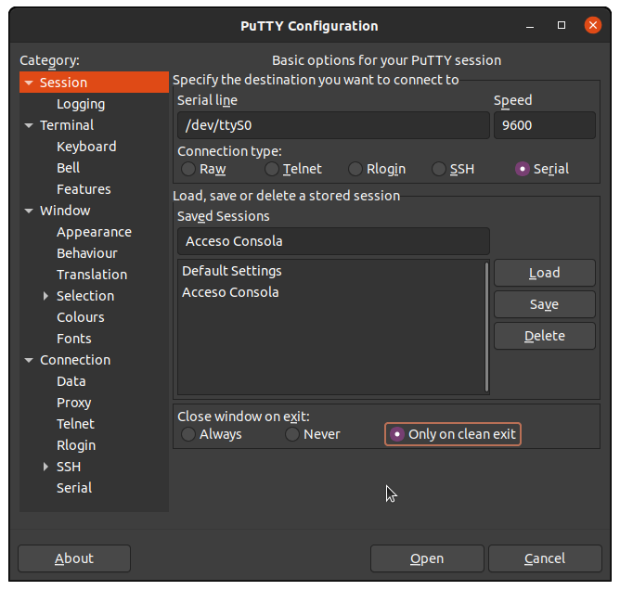Select the Session category row
The height and width of the screenshot is (590, 620).
click(x=94, y=83)
